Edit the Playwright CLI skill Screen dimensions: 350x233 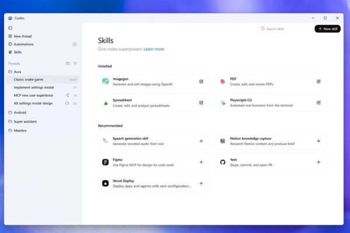318,103
